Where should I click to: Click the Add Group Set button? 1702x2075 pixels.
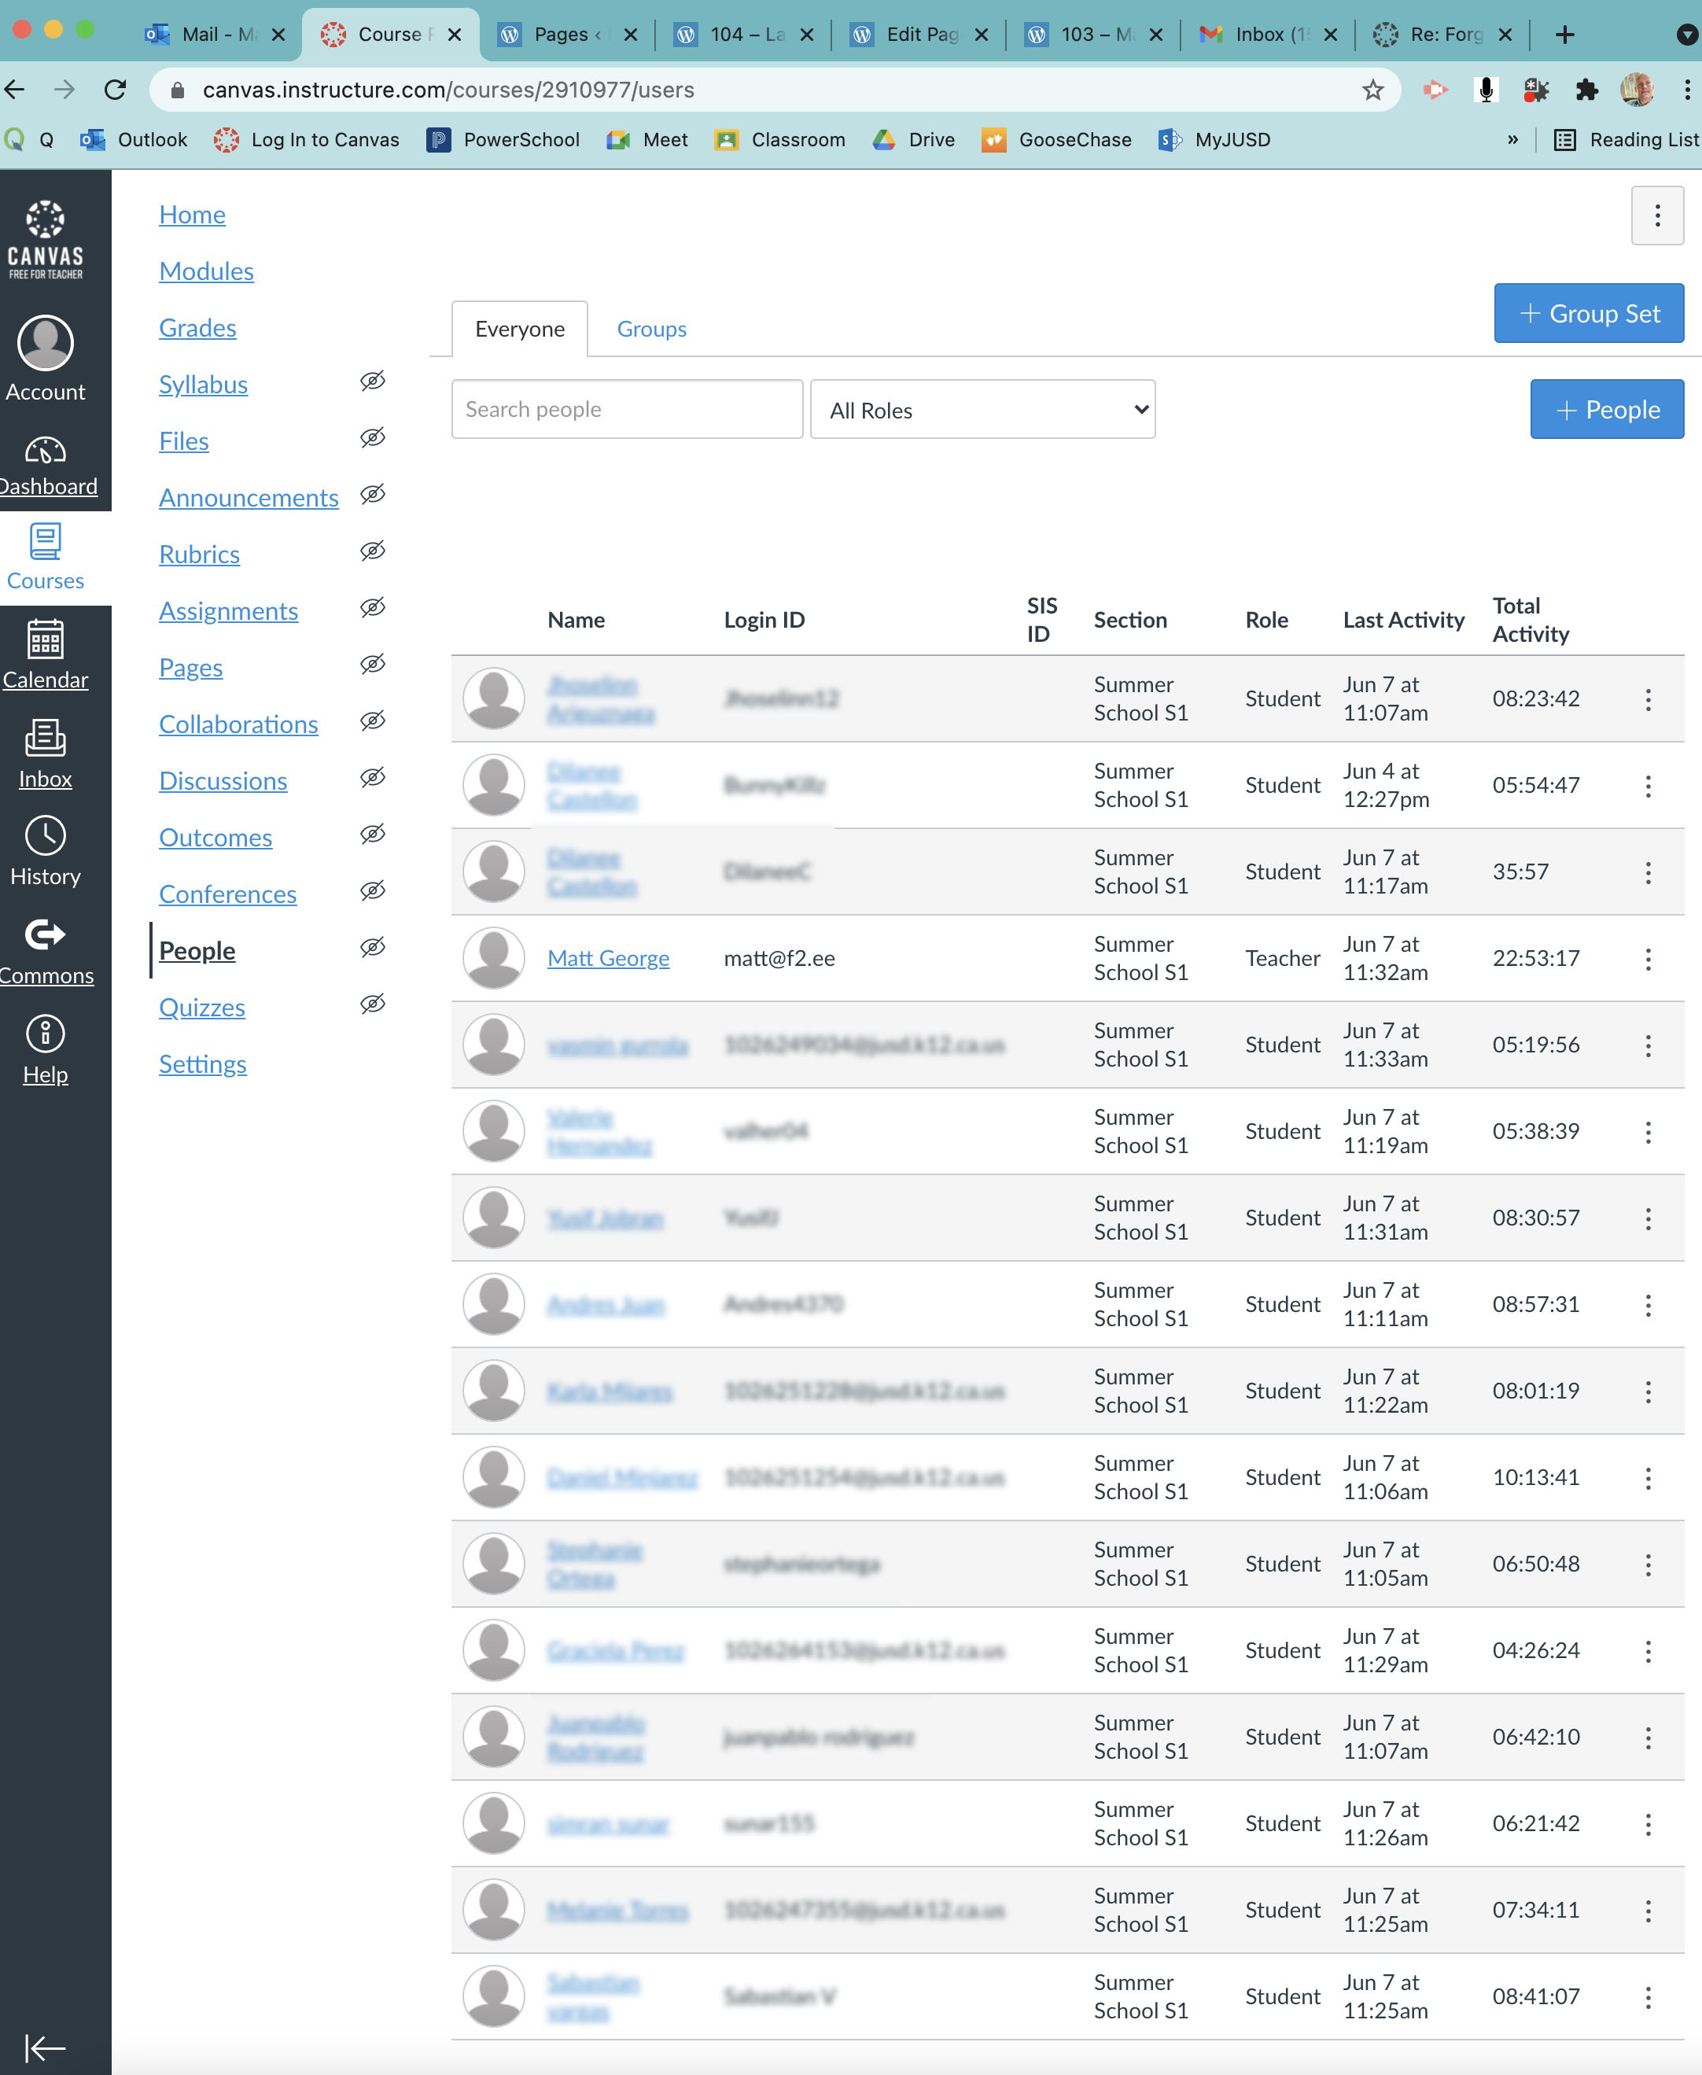(1586, 314)
